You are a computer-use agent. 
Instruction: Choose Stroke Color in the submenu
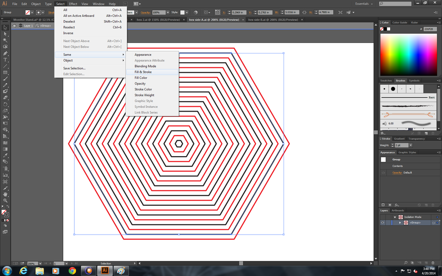point(143,89)
